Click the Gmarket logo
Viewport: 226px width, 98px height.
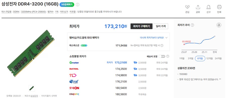click(74, 62)
